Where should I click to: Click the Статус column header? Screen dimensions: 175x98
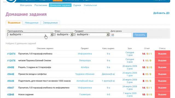[162, 48]
